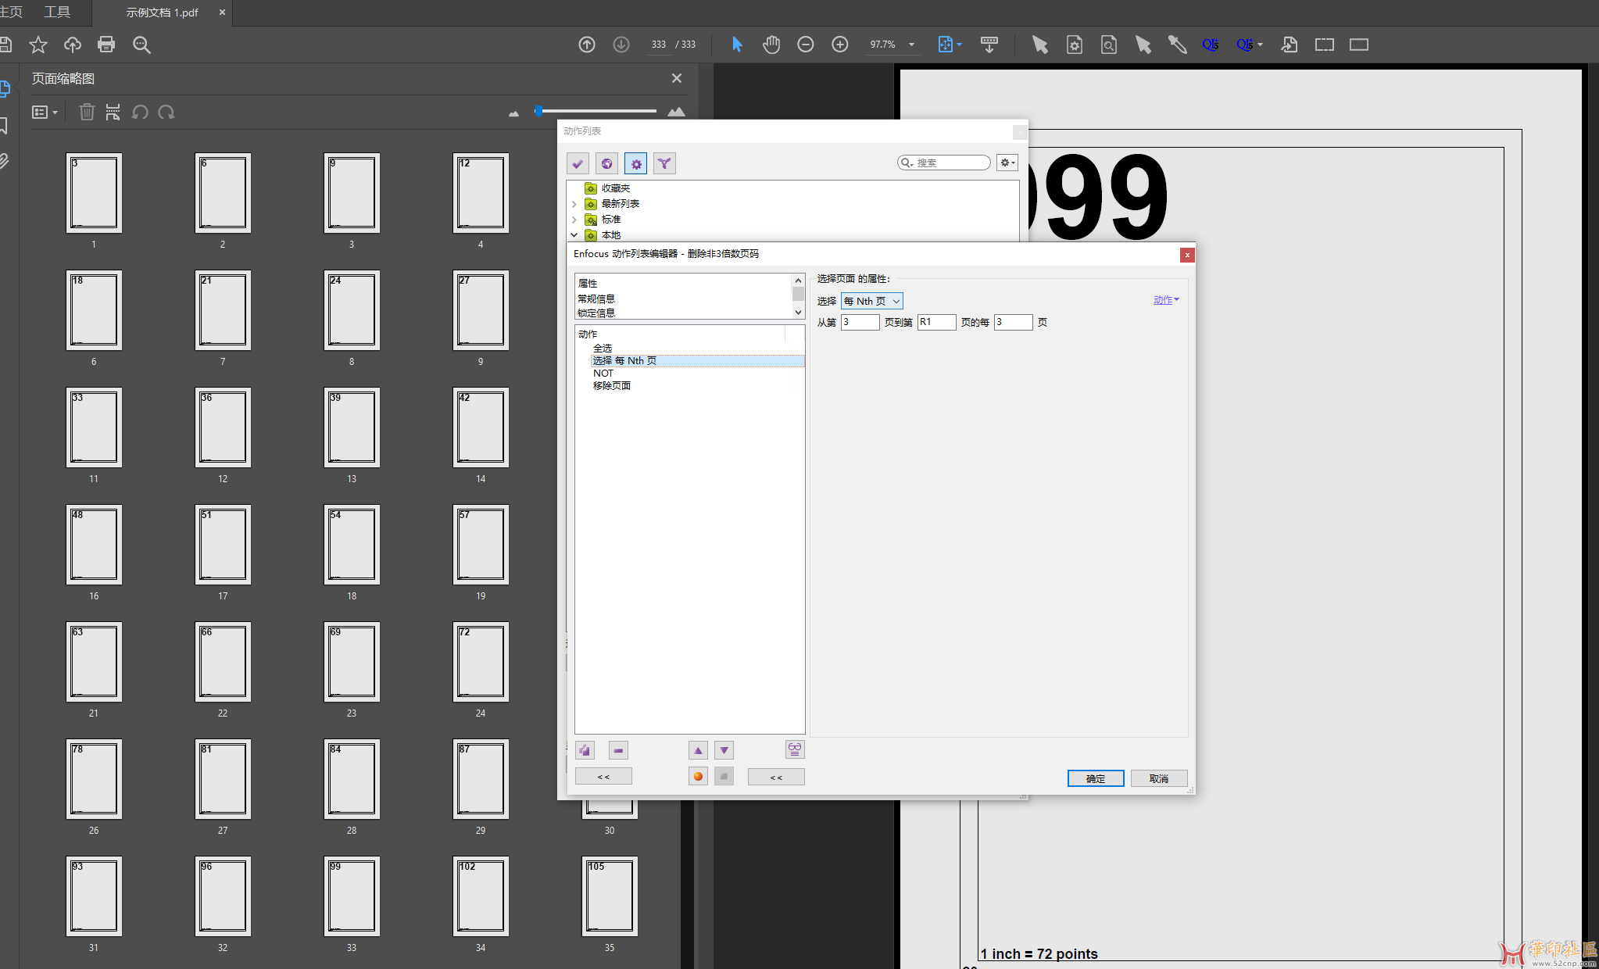Toggle the purple gear action list filter
The image size is (1599, 969).
tap(635, 163)
